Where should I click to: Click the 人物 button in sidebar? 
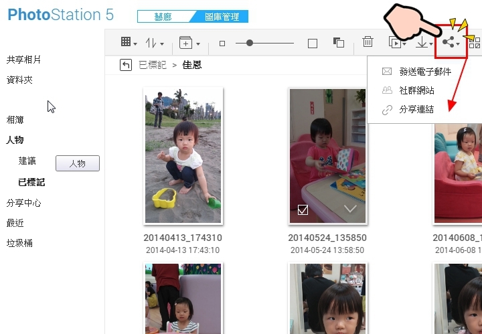click(x=78, y=163)
